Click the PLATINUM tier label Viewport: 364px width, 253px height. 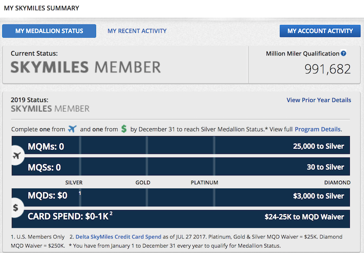coord(204,182)
